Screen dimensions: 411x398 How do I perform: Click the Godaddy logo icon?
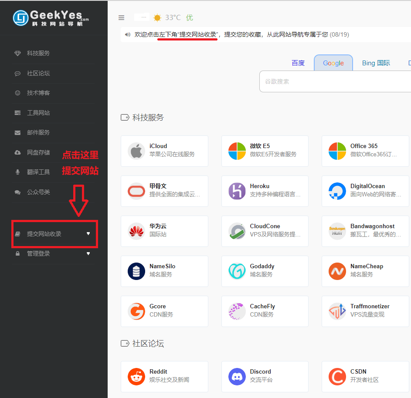[x=237, y=271]
